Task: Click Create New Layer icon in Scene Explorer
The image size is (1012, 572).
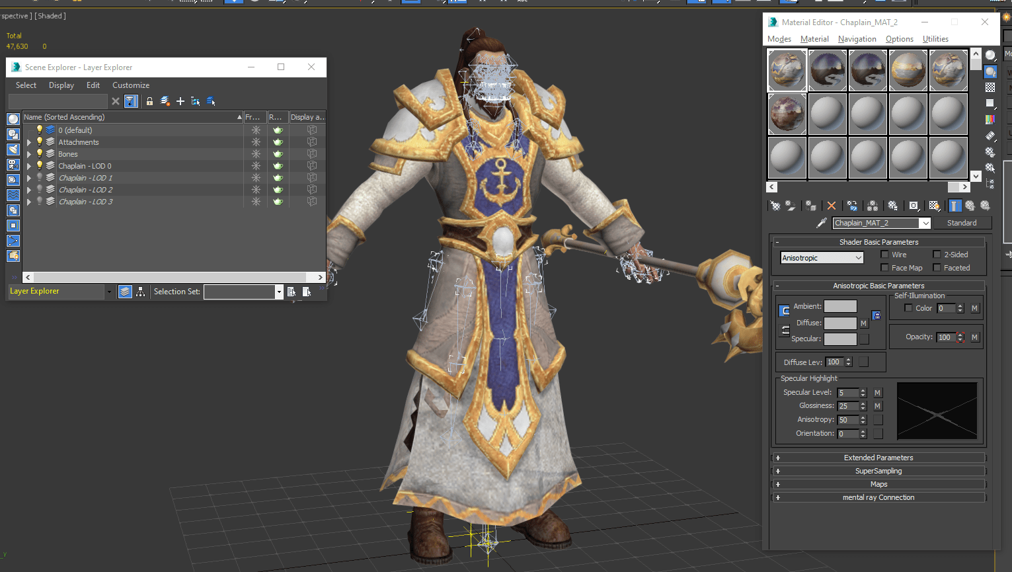Action: coord(165,101)
